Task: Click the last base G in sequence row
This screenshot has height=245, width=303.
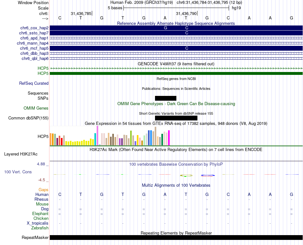Action: [292, 18]
